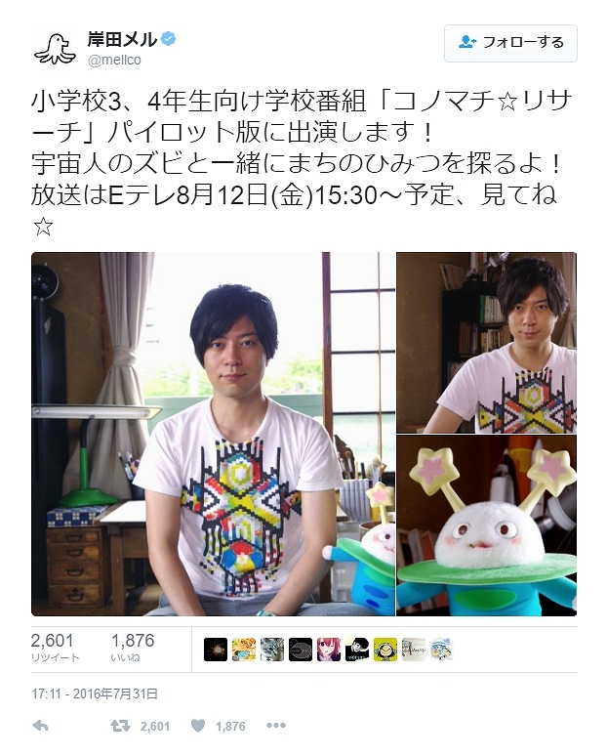Open the three-dot more options menu

coord(275,726)
